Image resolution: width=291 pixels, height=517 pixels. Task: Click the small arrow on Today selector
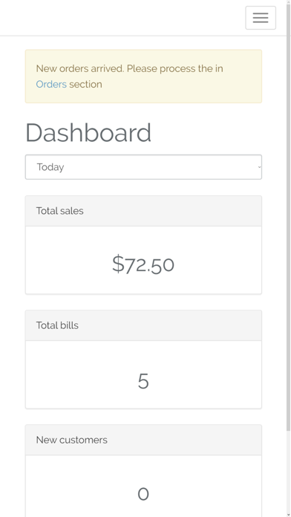(x=259, y=167)
